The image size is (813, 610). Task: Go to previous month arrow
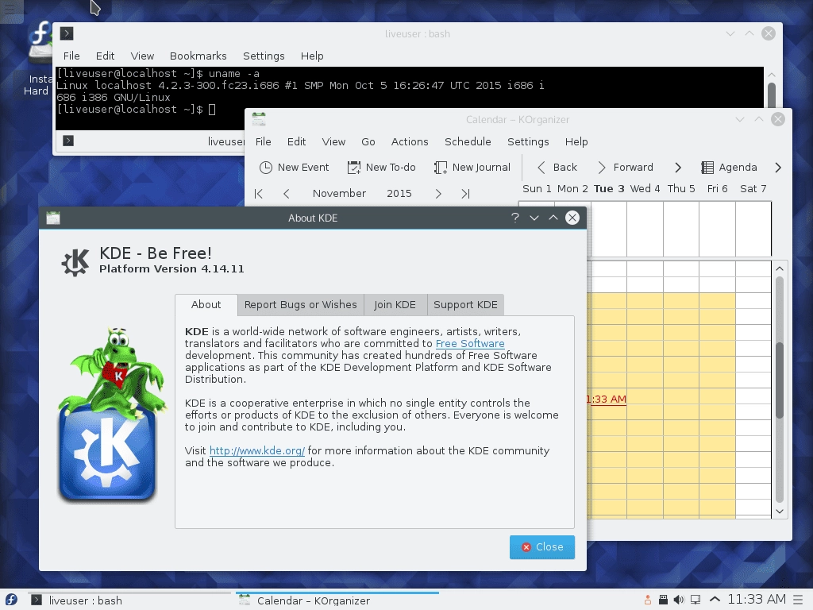[286, 194]
